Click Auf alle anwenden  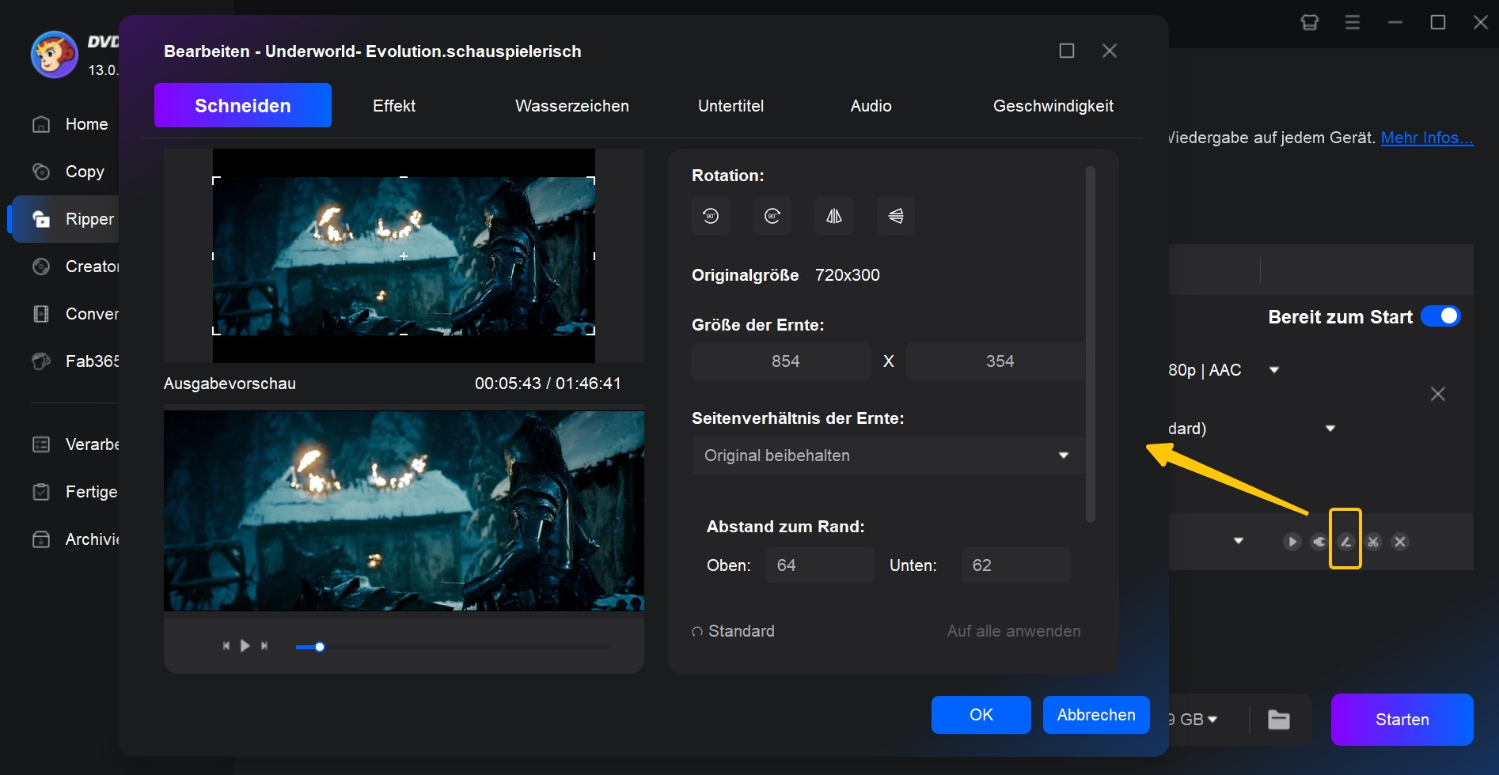(x=1014, y=631)
